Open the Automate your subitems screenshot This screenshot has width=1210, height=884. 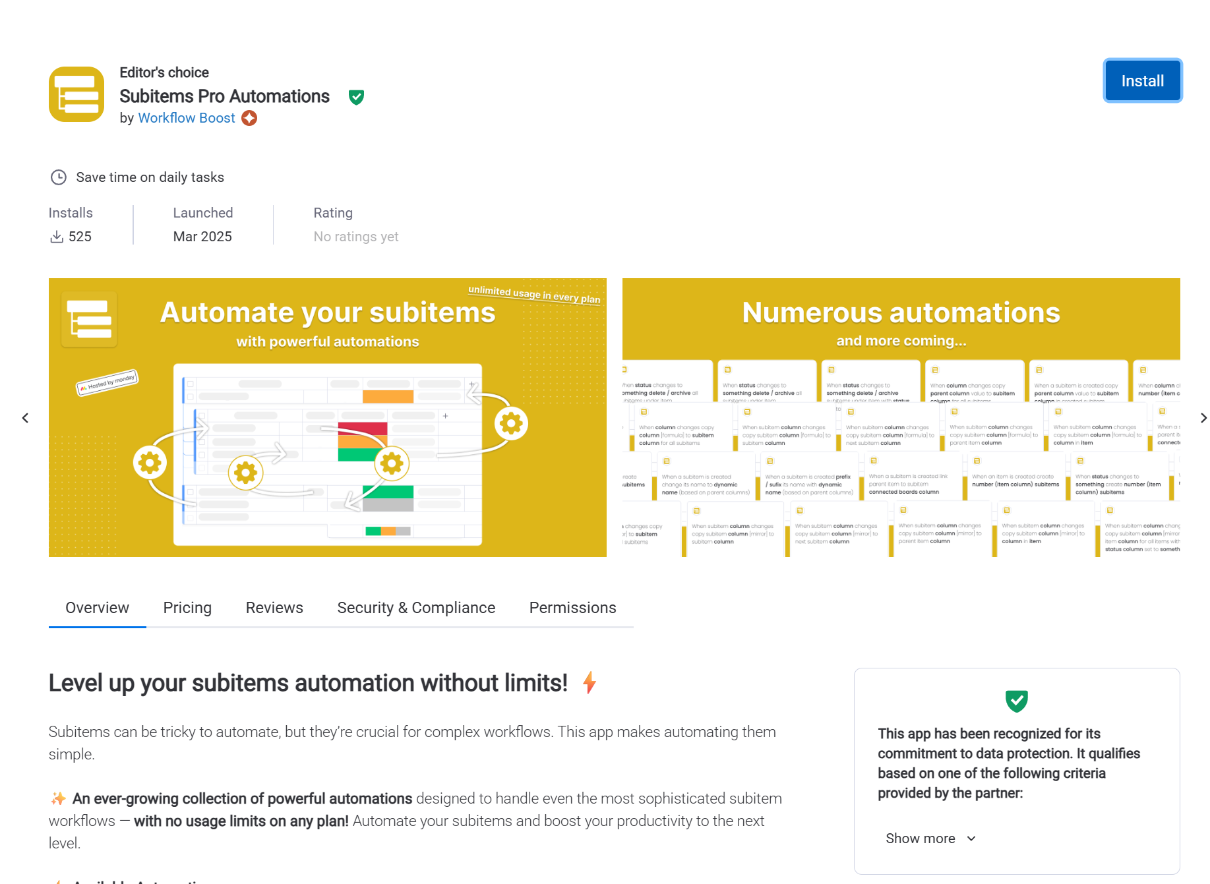pyautogui.click(x=328, y=417)
